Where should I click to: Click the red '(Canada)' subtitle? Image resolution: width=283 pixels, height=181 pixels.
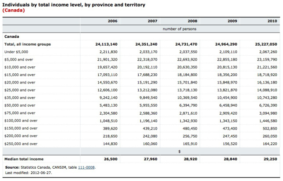click(x=14, y=10)
